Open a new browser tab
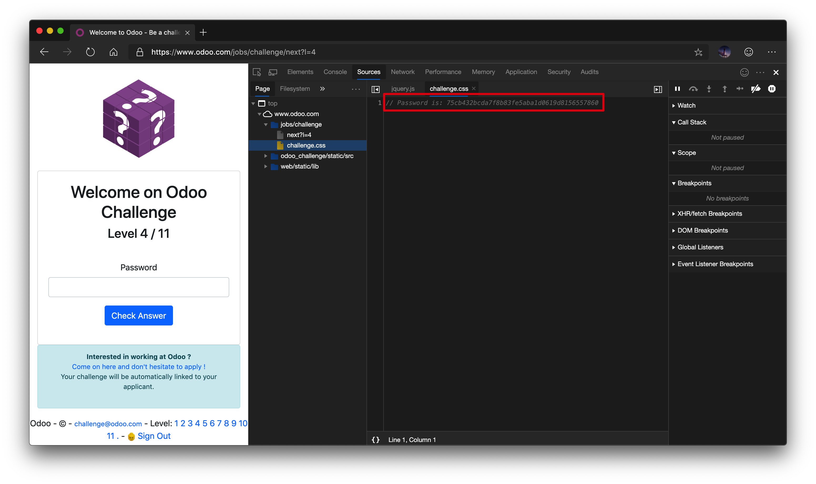Screen dimensions: 816x484 pos(203,32)
